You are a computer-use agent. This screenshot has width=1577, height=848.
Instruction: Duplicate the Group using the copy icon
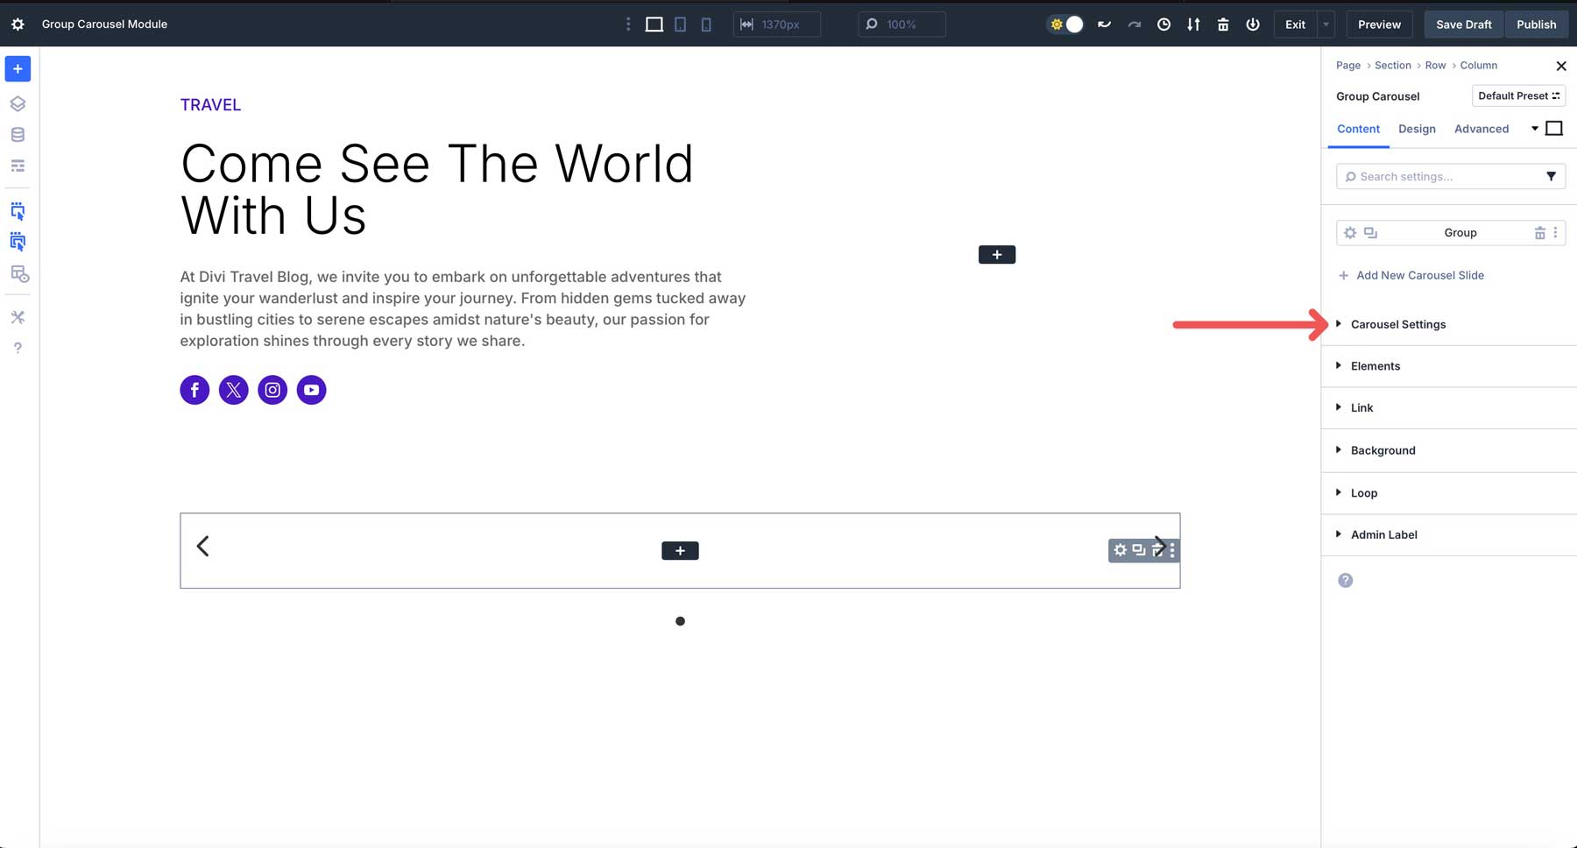pyautogui.click(x=1370, y=232)
